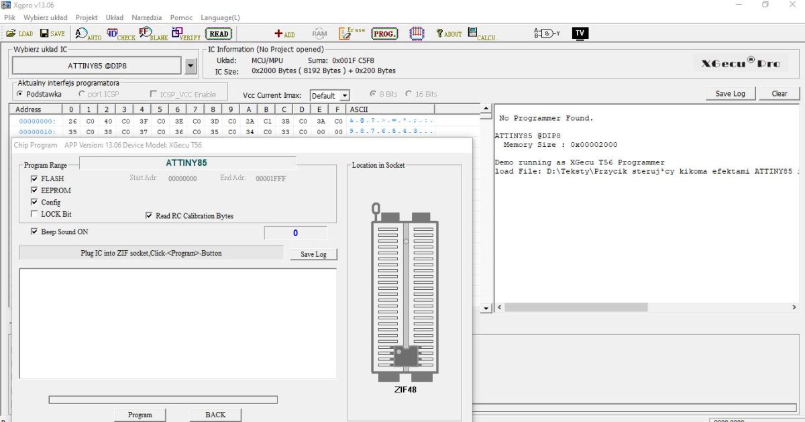Image resolution: width=805 pixels, height=422 pixels.
Task: Click the Start Adr value 00000000
Action: click(182, 179)
